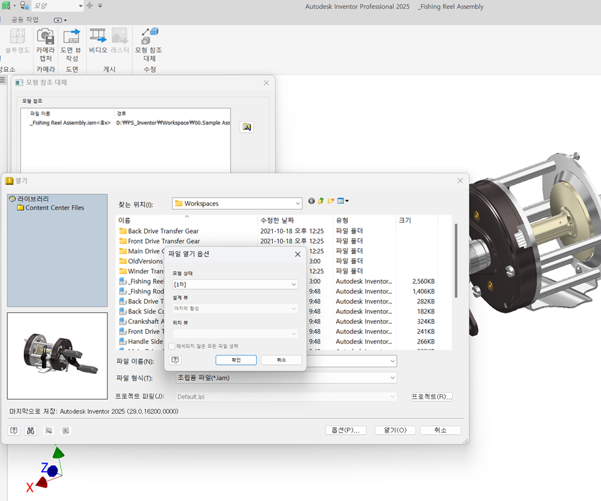Viewport: 601px width, 501px height.
Task: Click 확인 in 파일 열기 옵션 dialog
Action: pos(236,360)
